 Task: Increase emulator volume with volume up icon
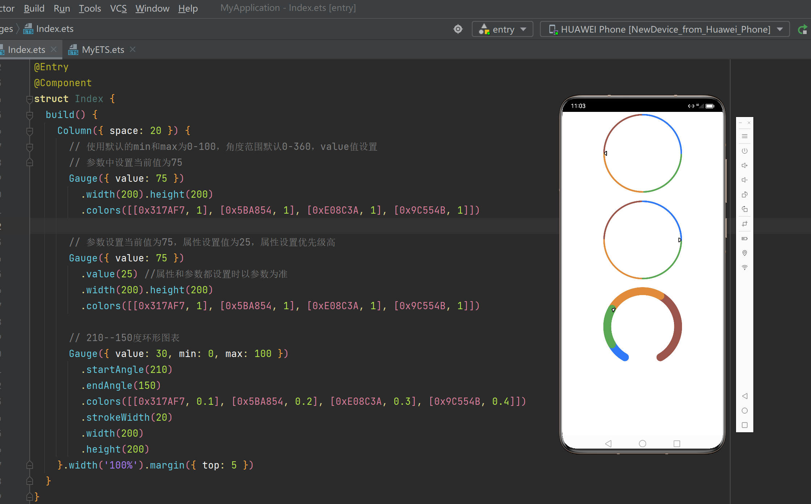coord(745,165)
